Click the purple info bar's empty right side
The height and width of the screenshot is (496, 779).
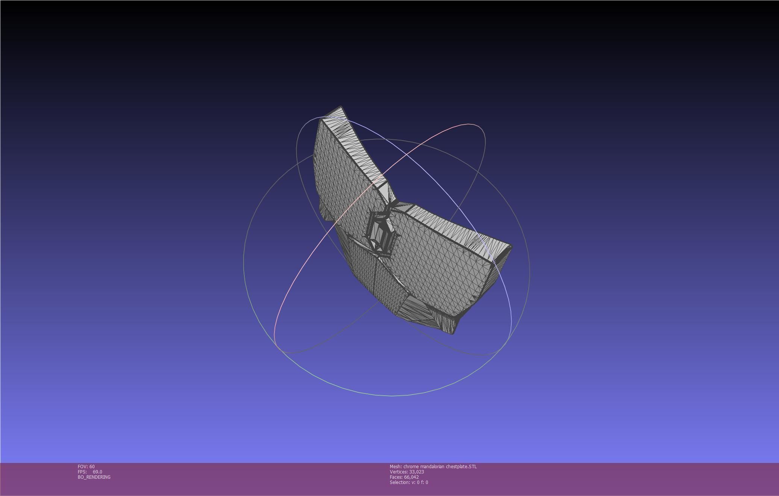click(x=639, y=479)
